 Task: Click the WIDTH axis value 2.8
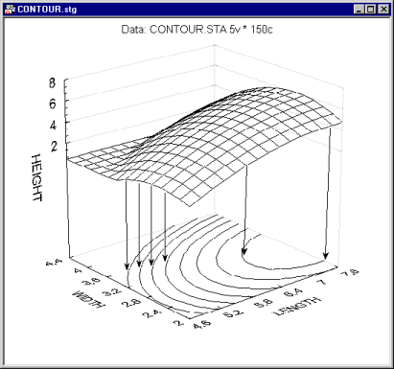[131, 302]
